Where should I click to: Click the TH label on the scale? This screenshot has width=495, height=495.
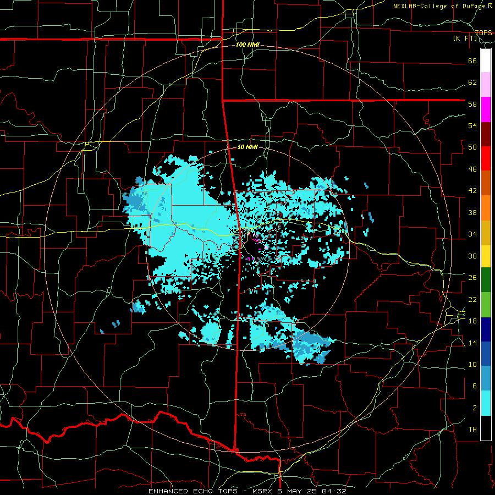(472, 429)
